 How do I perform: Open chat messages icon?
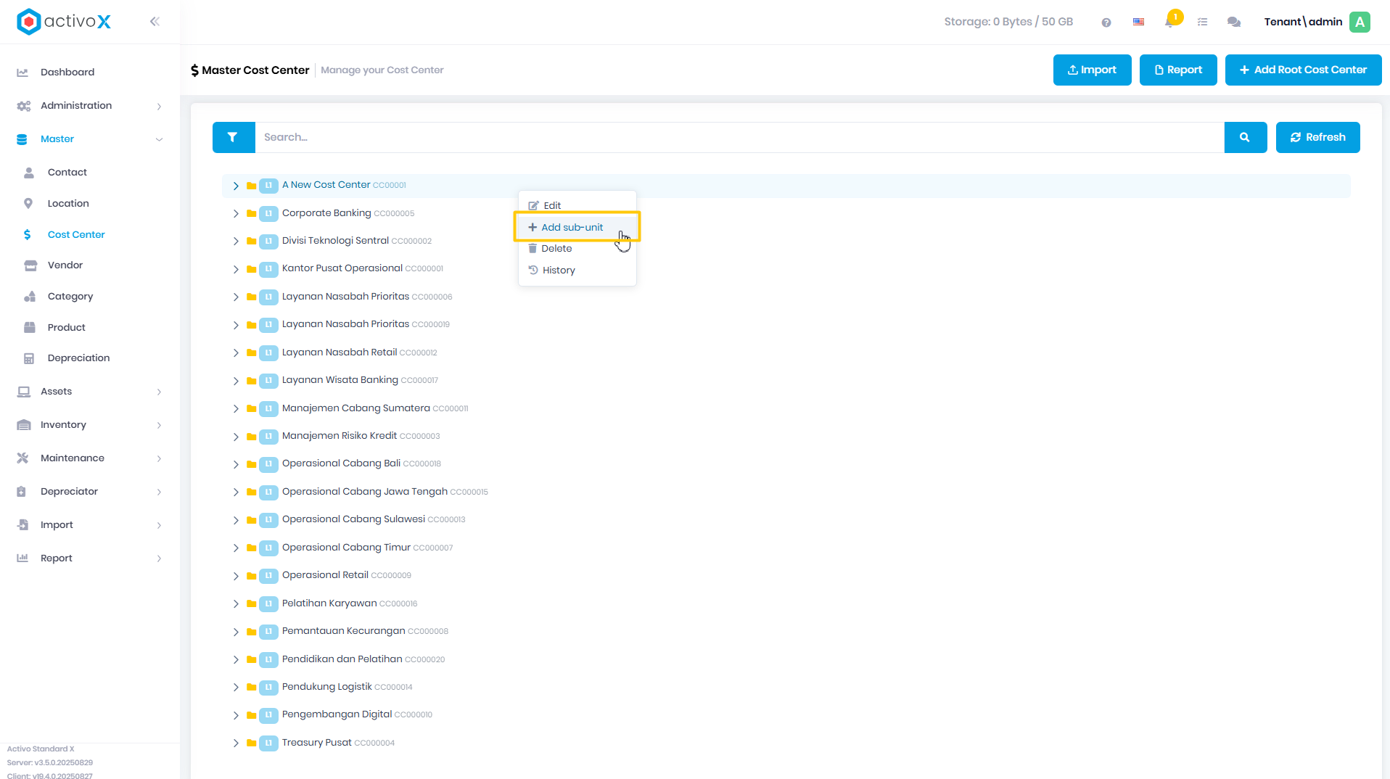1233,22
